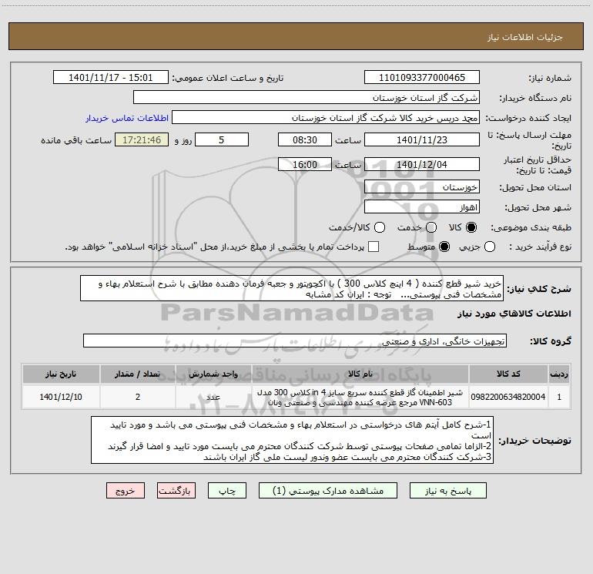Click the تاریخ نیاز column header
593x574 pixels.
(61, 374)
